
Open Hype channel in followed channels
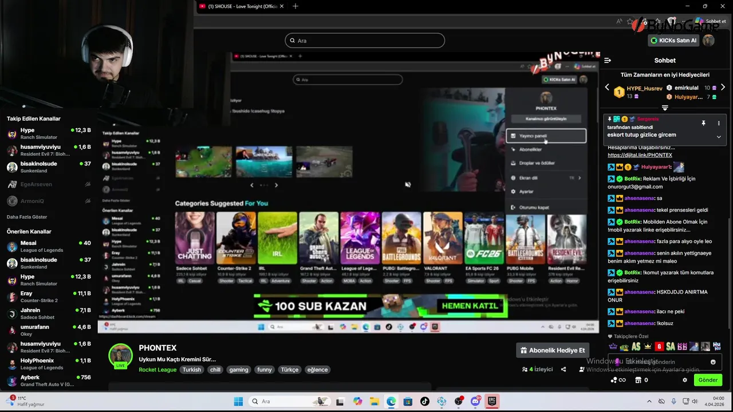click(x=49, y=133)
